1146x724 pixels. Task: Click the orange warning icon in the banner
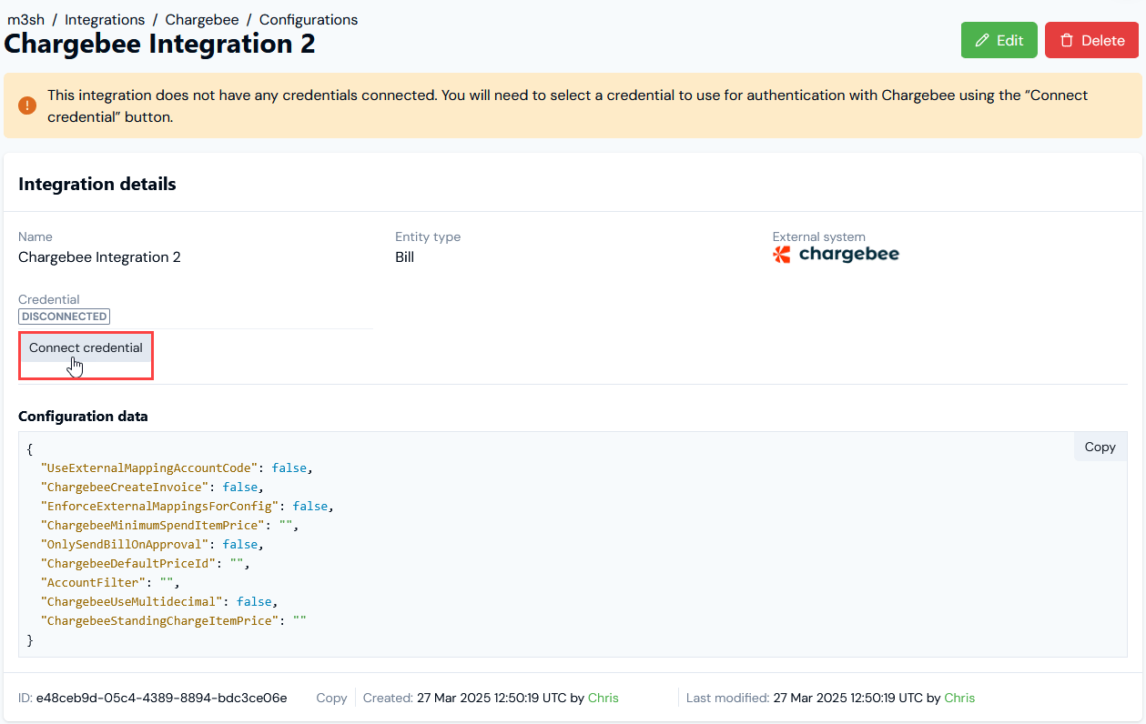point(27,106)
